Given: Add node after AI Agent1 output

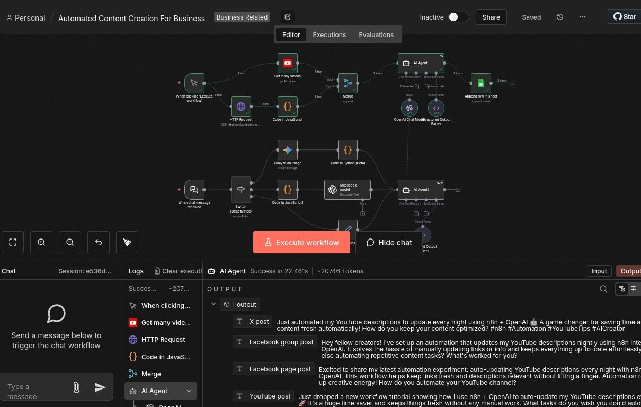Looking at the screenshot, I should 458,190.
